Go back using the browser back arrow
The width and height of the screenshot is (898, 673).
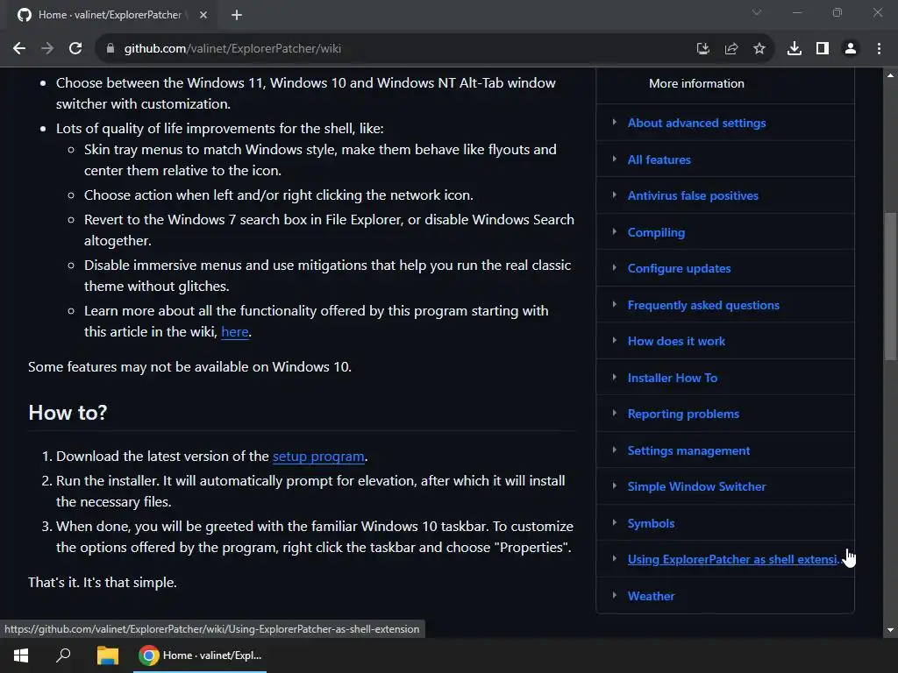pos(19,49)
